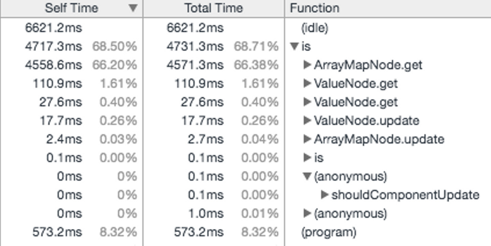
Task: Click the 6621.2ms total time for idle
Action: click(195, 28)
